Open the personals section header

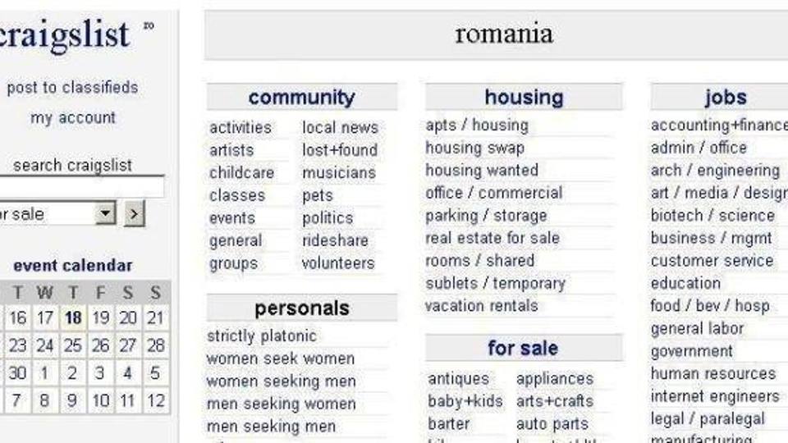tap(301, 308)
